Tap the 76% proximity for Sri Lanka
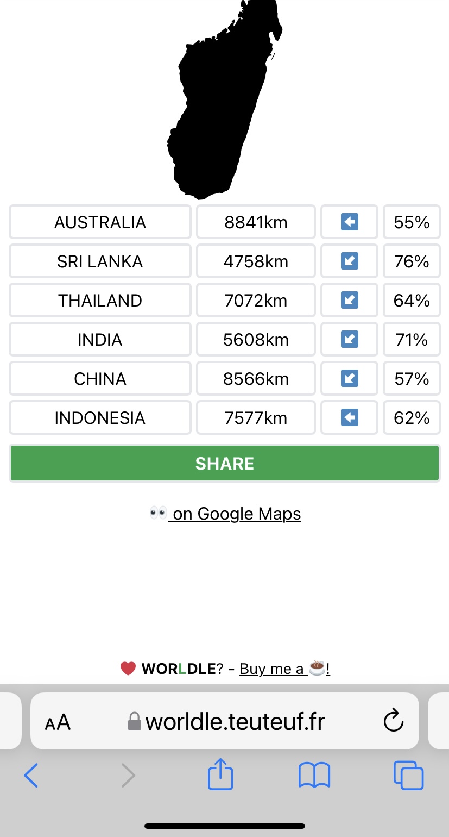The width and height of the screenshot is (449, 837). 412,261
